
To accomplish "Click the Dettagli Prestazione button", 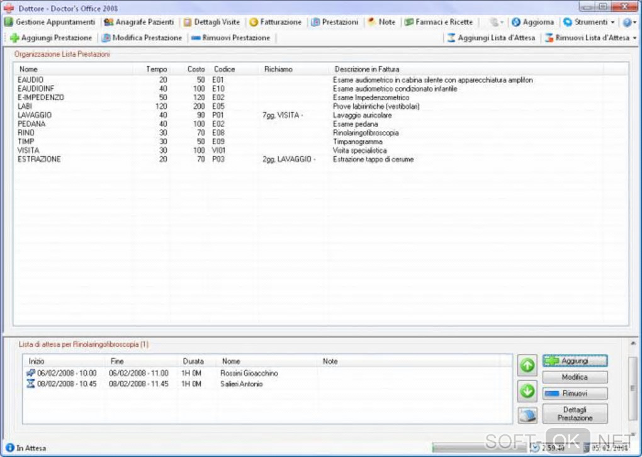I will pos(575,414).
